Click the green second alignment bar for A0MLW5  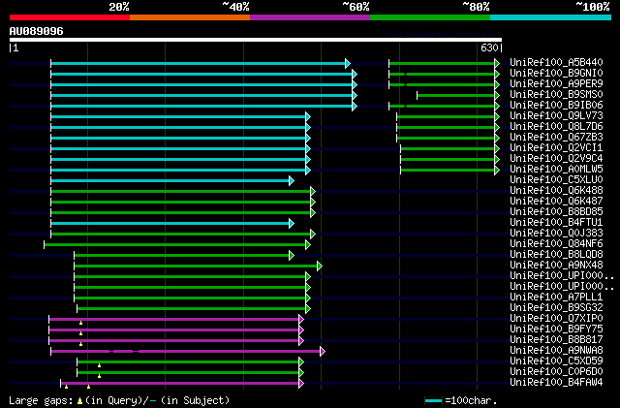pos(449,171)
